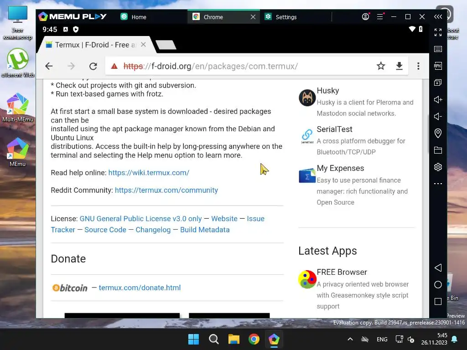Open the My Expenses app entry
Screen dimensions: 467x350
357,185
